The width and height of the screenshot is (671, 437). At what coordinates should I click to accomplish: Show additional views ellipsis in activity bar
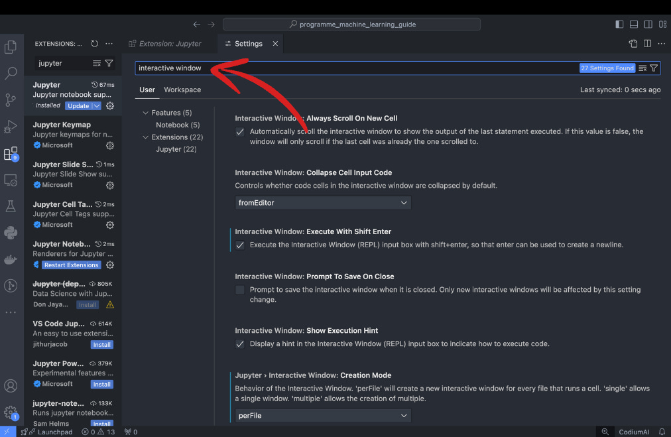[x=11, y=312]
